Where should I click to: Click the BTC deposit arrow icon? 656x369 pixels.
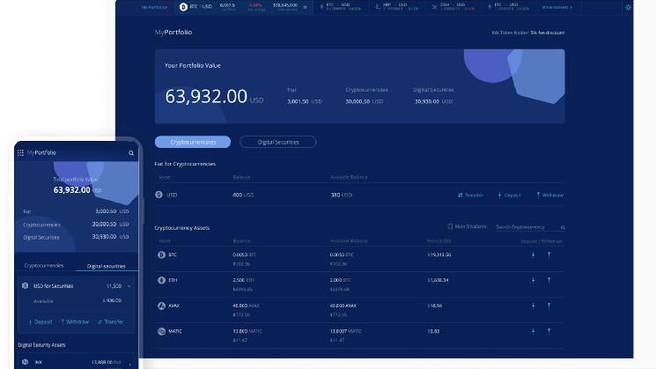[532, 255]
